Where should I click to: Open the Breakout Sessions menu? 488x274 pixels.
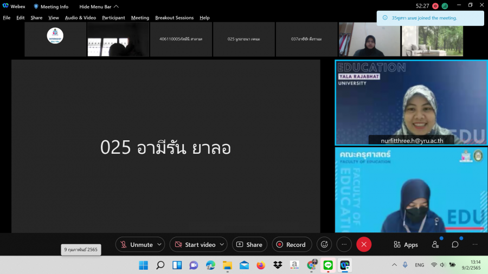(174, 18)
